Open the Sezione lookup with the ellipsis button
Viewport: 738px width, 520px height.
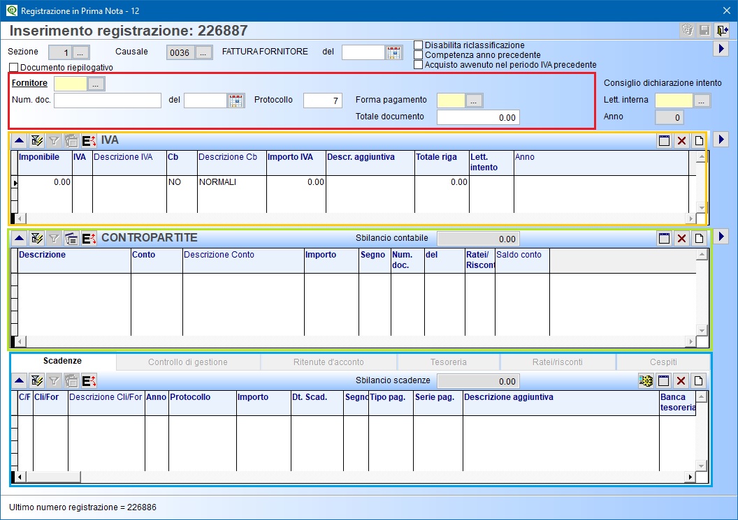point(80,52)
